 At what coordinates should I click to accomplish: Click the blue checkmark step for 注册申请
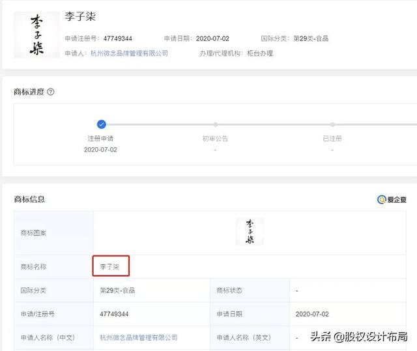[102, 124]
